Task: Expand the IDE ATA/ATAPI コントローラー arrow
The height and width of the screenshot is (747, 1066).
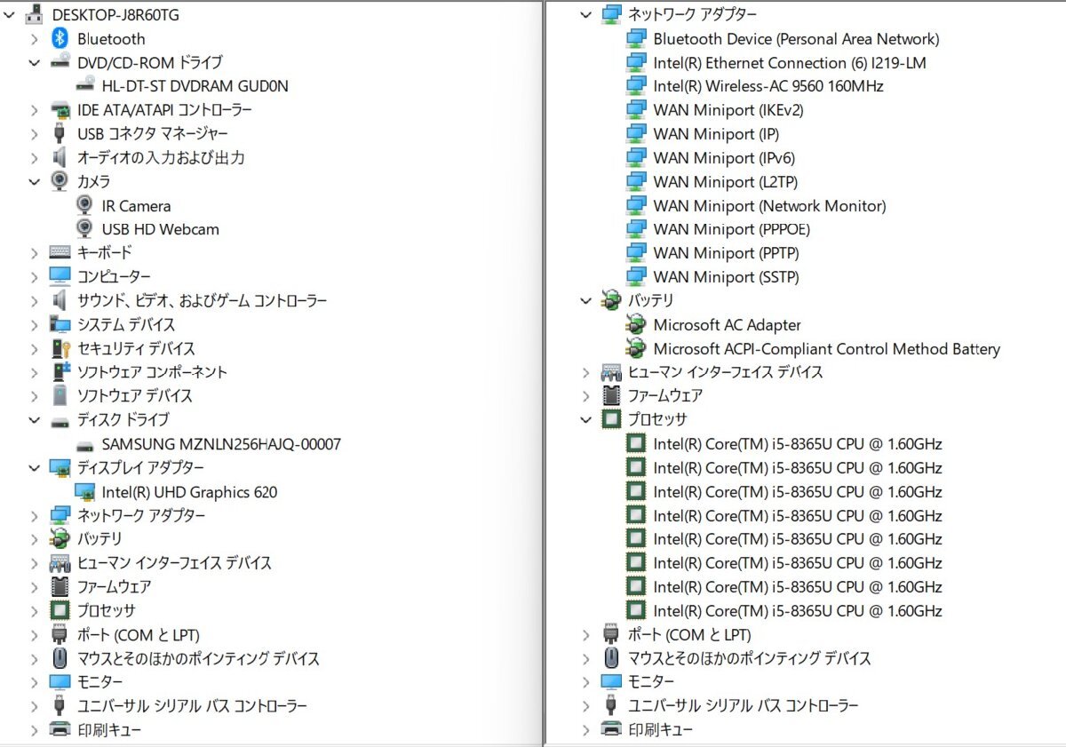Action: pyautogui.click(x=34, y=110)
